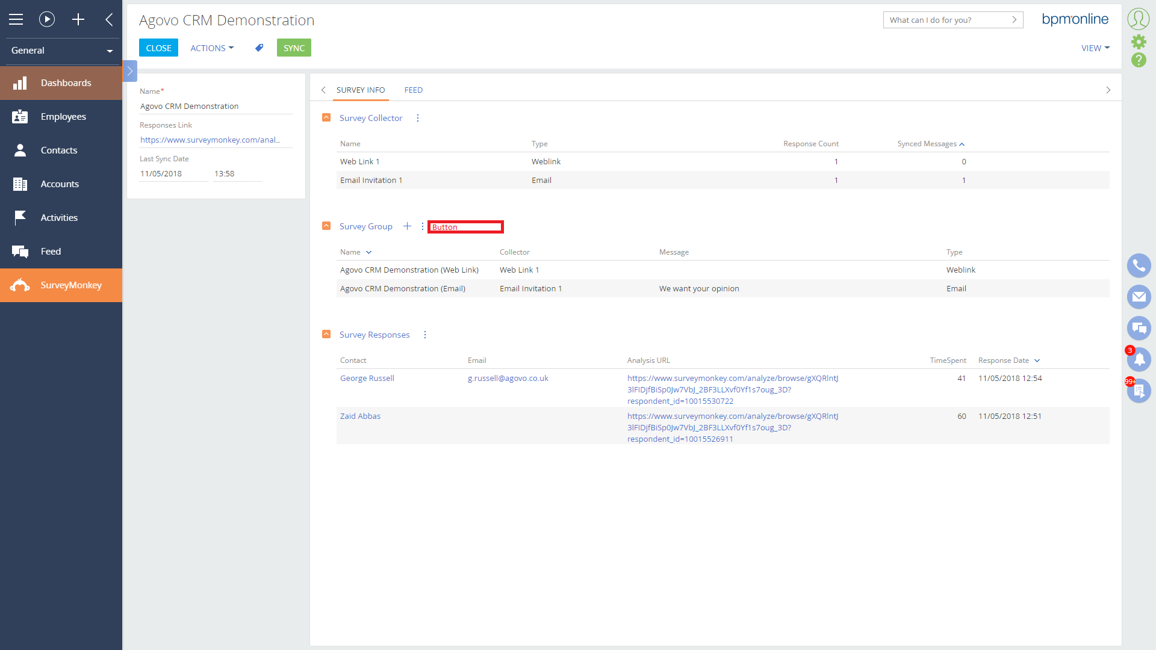
Task: Collapse the Survey Collector section
Action: pos(326,117)
